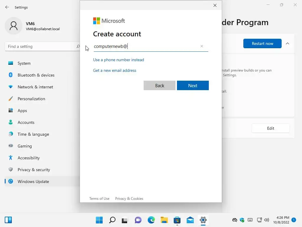Open the Privacy & Cookies link
The width and height of the screenshot is (302, 227).
(129, 199)
